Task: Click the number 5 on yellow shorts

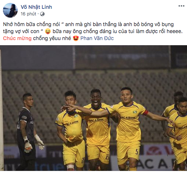Action: [137, 152]
